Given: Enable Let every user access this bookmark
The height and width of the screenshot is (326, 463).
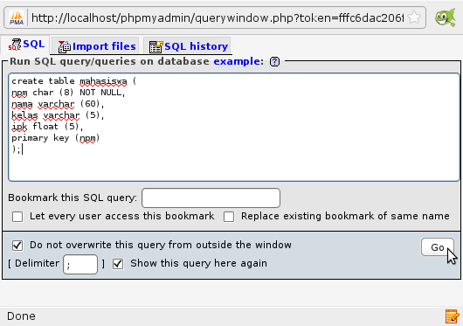Looking at the screenshot, I should click(17, 217).
